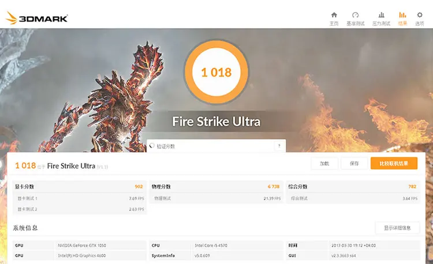Viewport: 433px width, 264px height.
Task: Expand the Physics score (物理分数) section
Action: (x=216, y=187)
